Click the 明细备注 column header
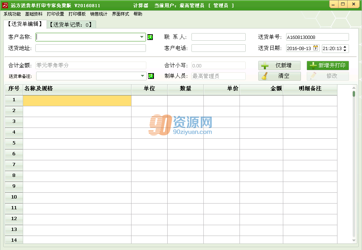The image size is (362, 250). tap(310, 90)
